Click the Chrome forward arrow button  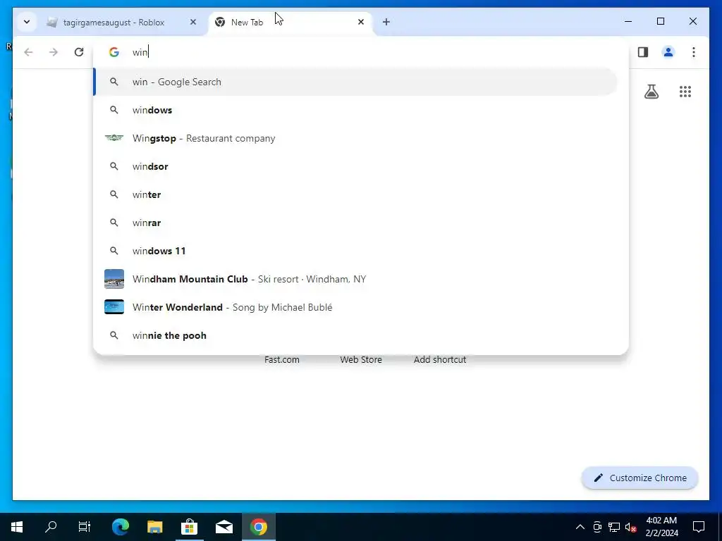pos(54,52)
